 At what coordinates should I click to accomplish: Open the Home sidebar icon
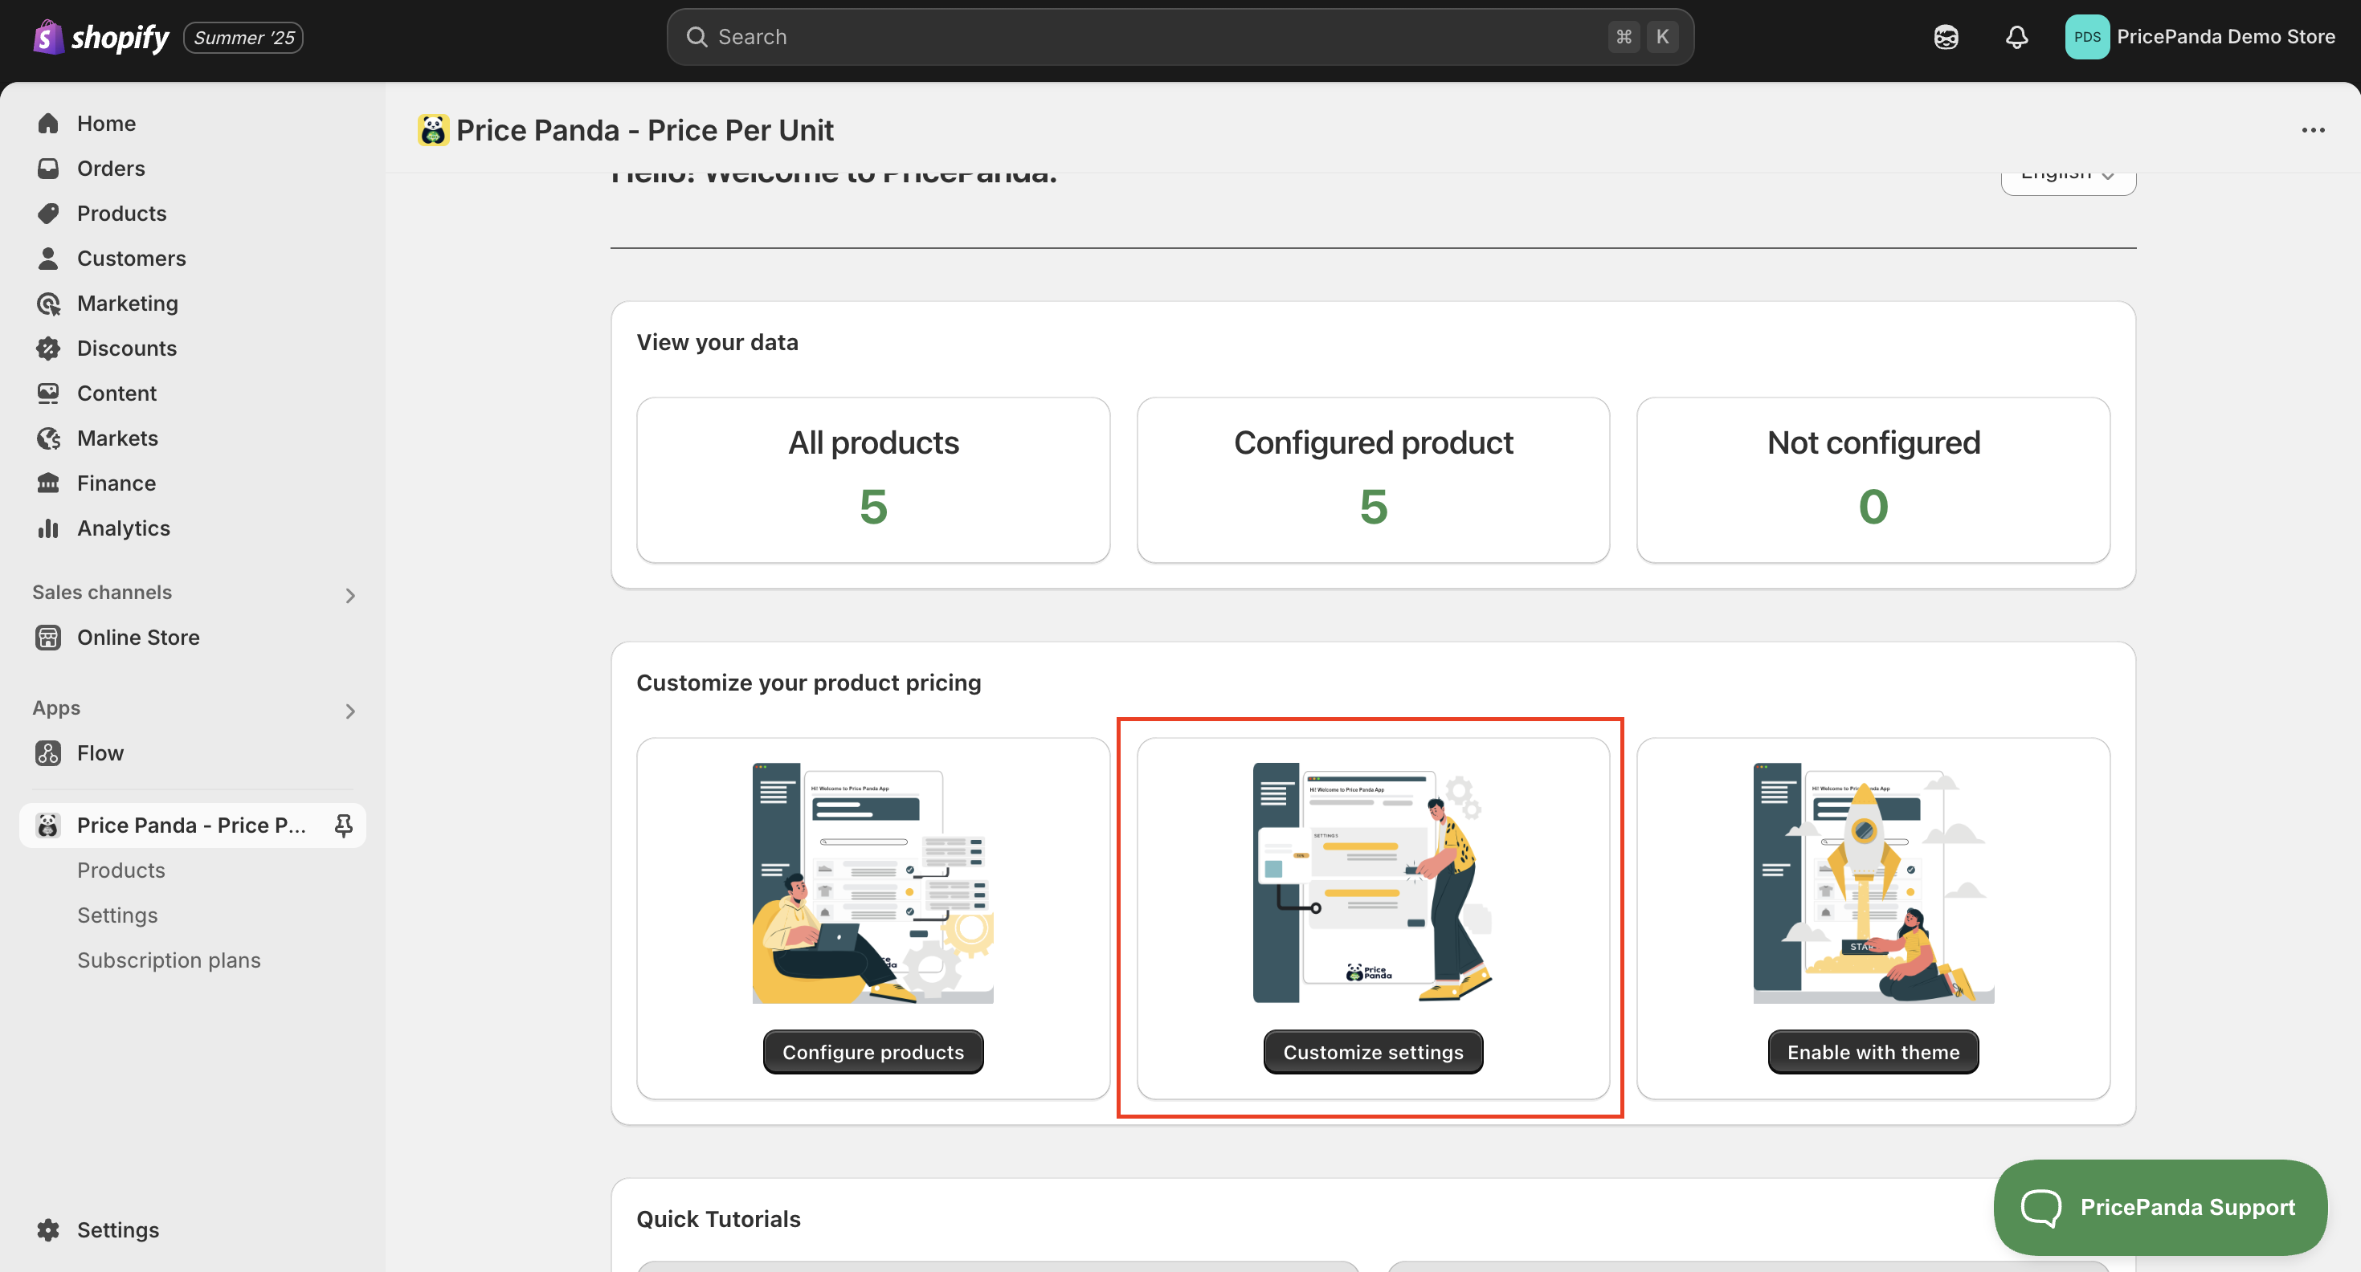click(48, 124)
